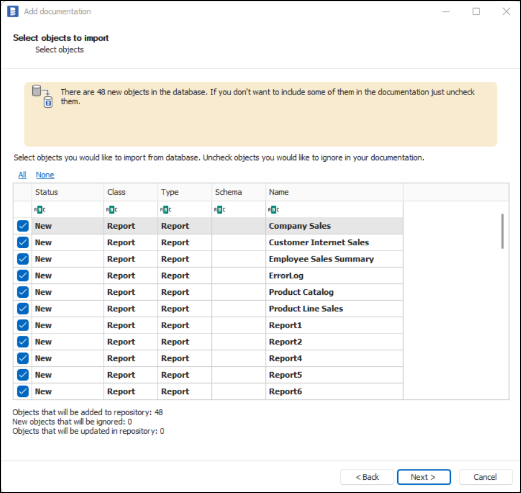Select all objects with the All link
521x493 pixels.
(22, 175)
